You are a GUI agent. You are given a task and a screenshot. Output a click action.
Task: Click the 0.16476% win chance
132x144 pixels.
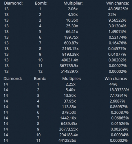coord(118,43)
